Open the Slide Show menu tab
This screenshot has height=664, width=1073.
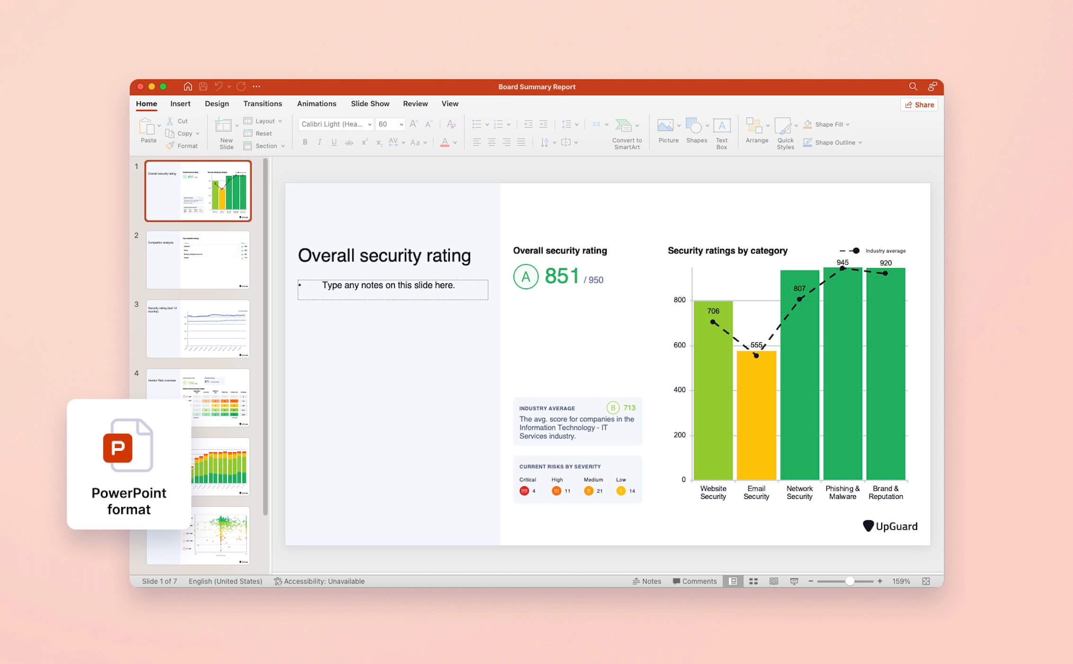pos(370,104)
